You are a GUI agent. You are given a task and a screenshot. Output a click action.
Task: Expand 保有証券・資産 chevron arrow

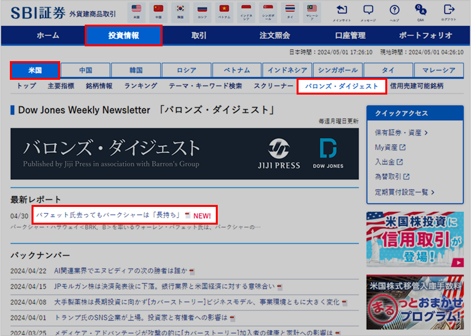pos(426,133)
